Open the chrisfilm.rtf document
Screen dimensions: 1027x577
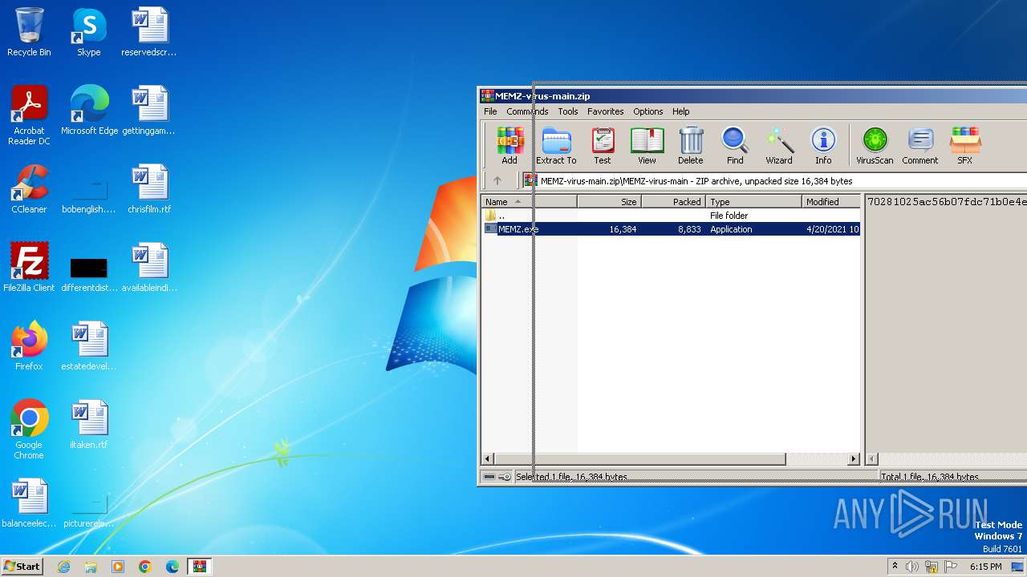(149, 189)
